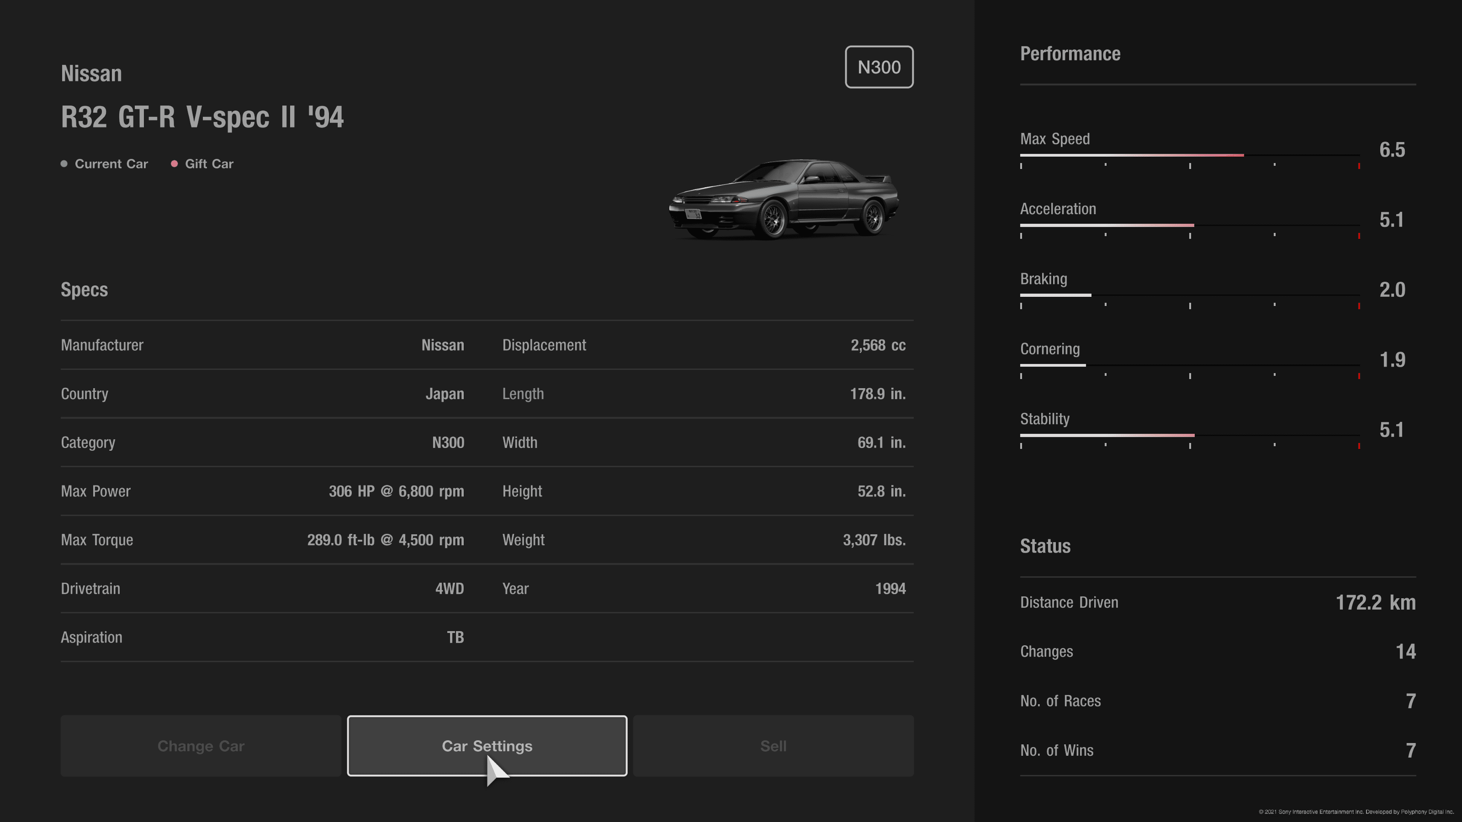Click the Acceleration performance bar
Image resolution: width=1462 pixels, height=822 pixels.
(x=1189, y=225)
